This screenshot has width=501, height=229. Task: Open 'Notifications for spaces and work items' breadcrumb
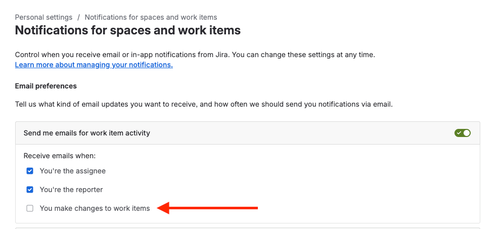point(151,17)
